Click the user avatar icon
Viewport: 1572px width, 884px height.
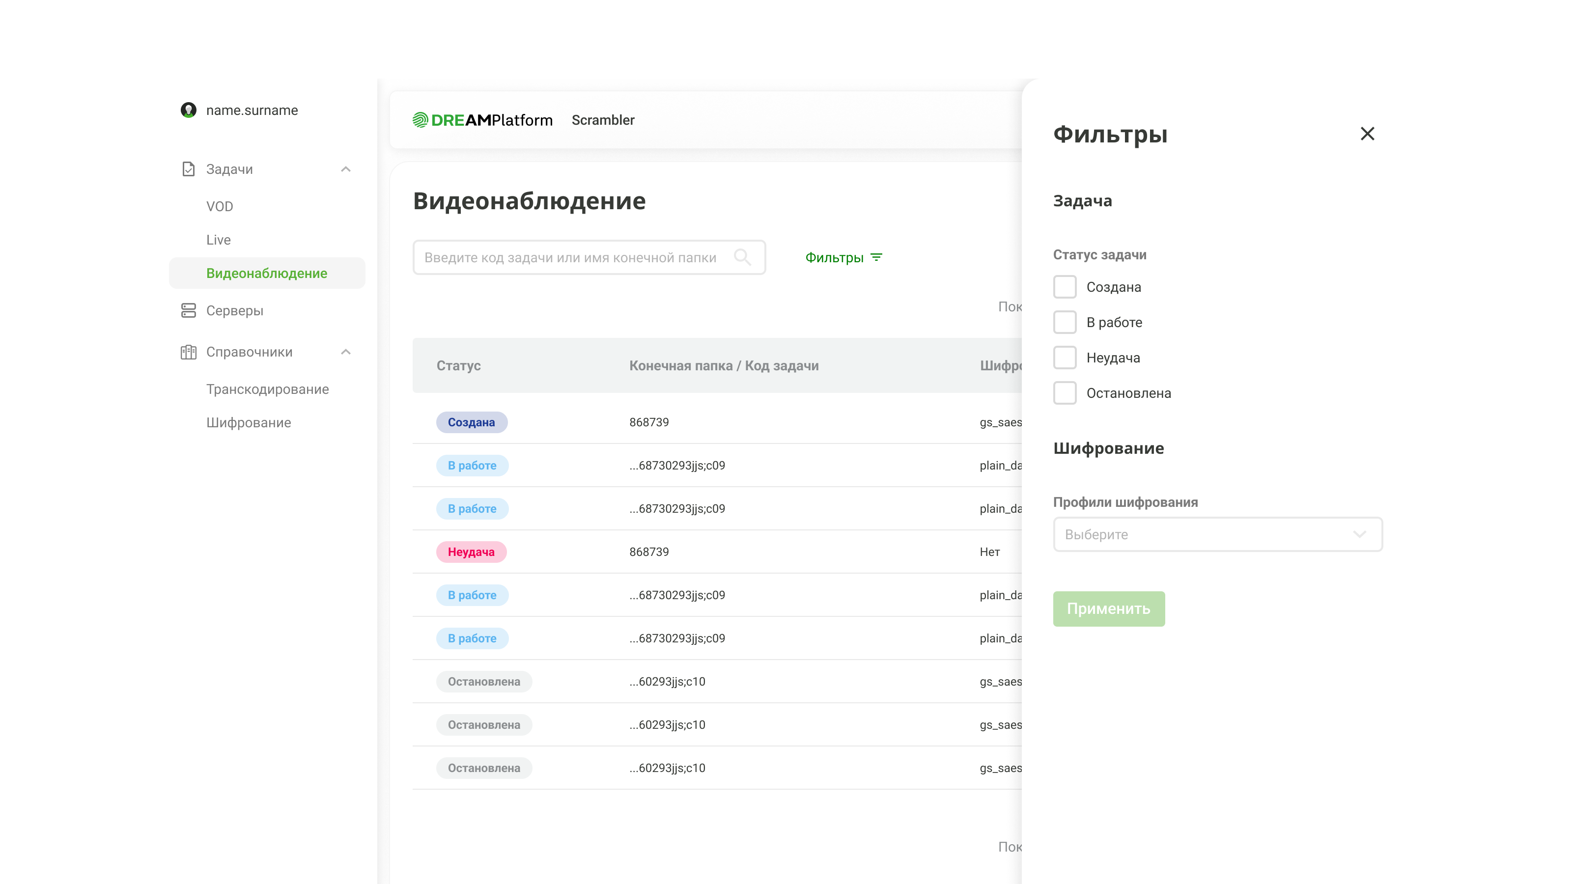pos(189,110)
